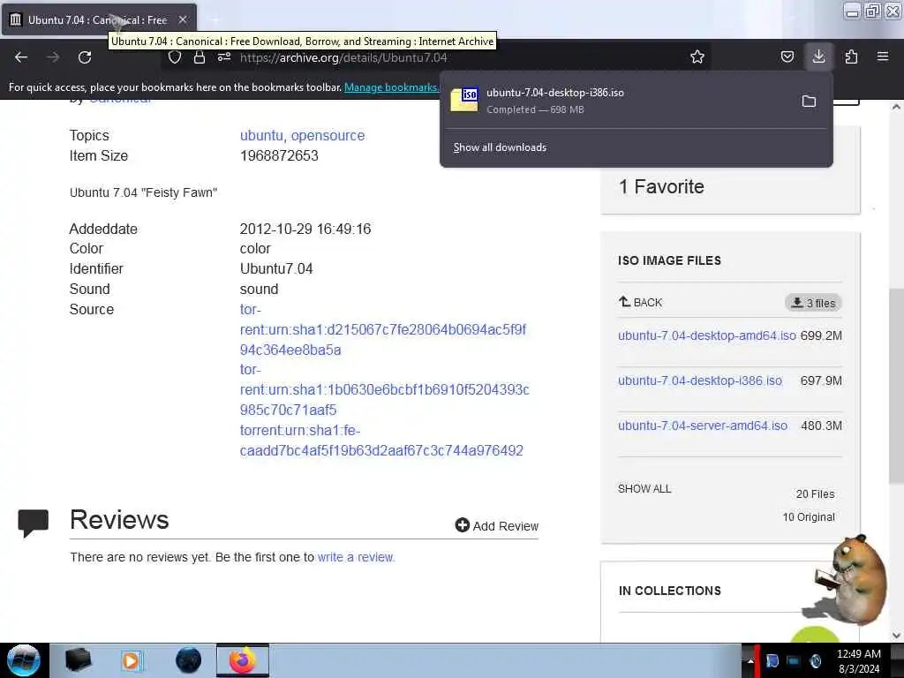Download all 3 ISO files
The image size is (904, 678).
click(x=813, y=303)
